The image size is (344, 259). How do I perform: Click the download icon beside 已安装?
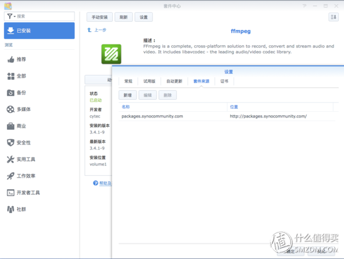coord(10,30)
